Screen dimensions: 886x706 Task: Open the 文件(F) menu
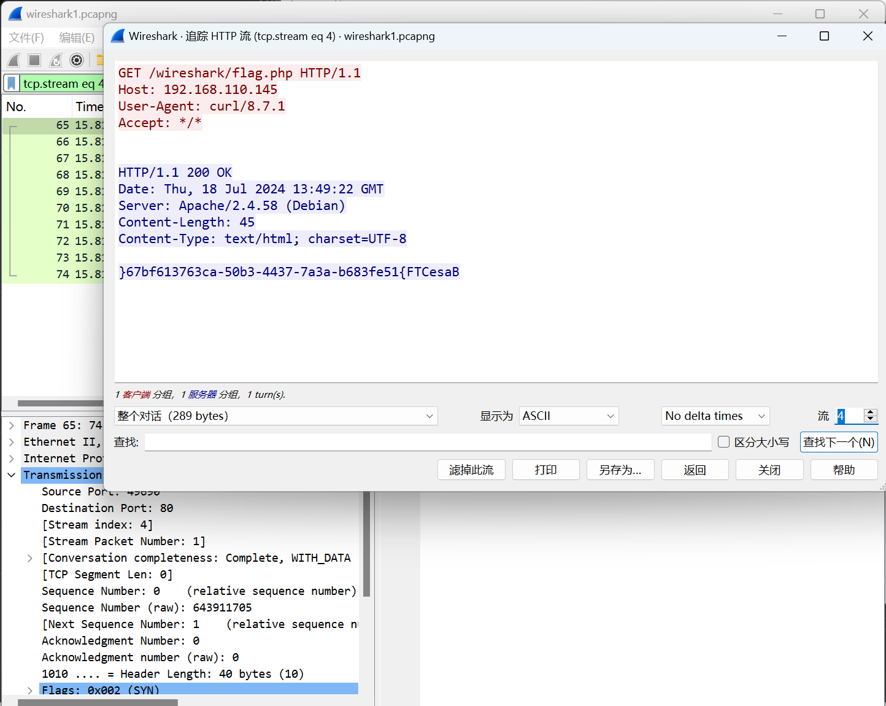click(26, 38)
